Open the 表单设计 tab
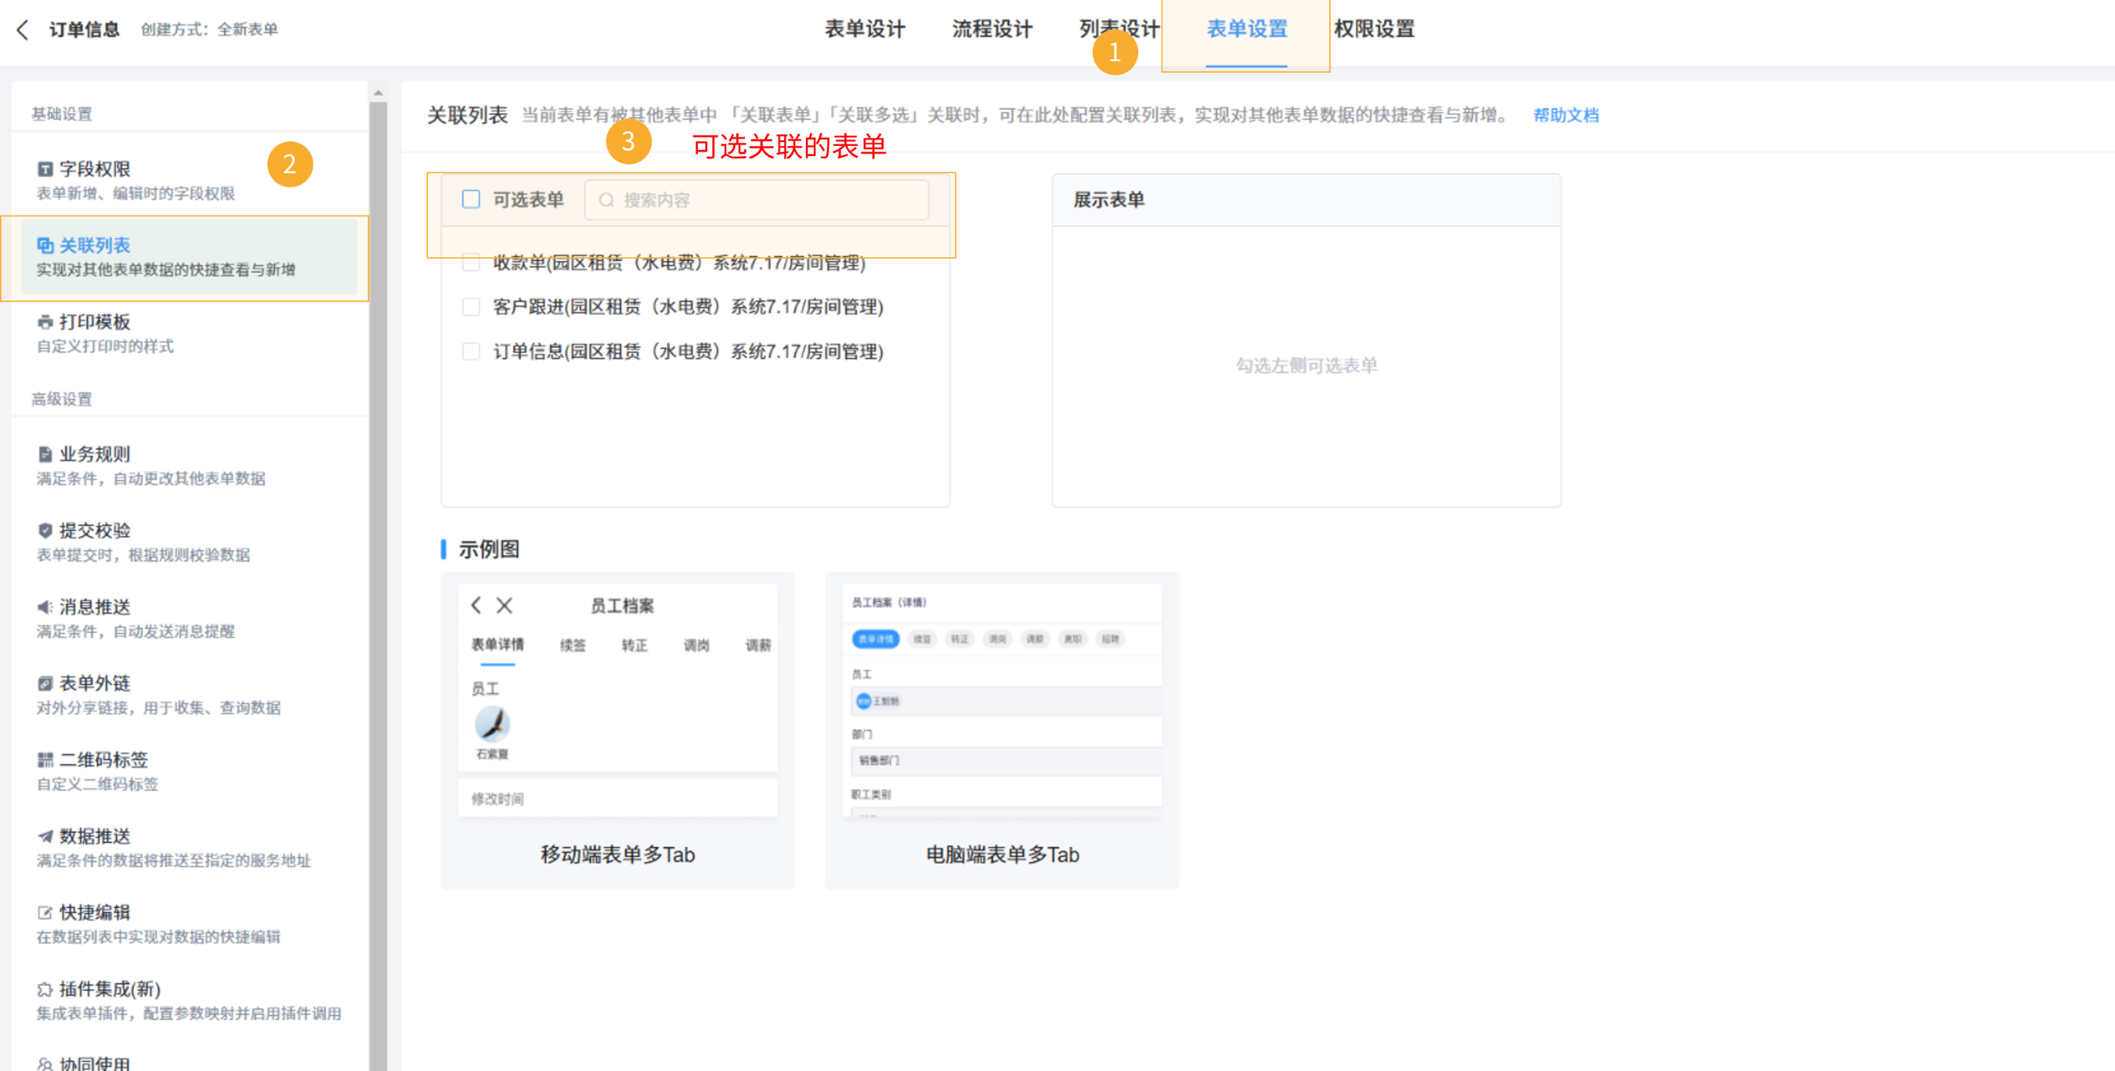The image size is (2115, 1071). coord(865,29)
